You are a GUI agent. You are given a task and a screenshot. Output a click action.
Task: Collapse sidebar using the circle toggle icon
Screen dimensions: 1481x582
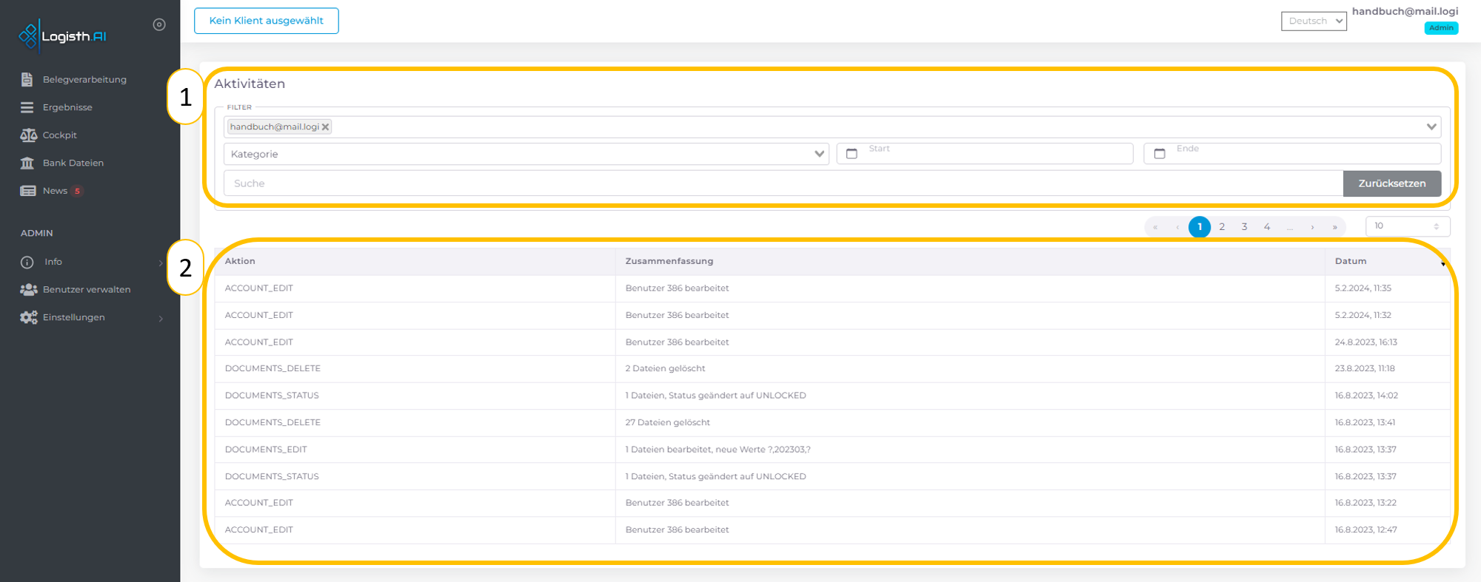coord(159,24)
